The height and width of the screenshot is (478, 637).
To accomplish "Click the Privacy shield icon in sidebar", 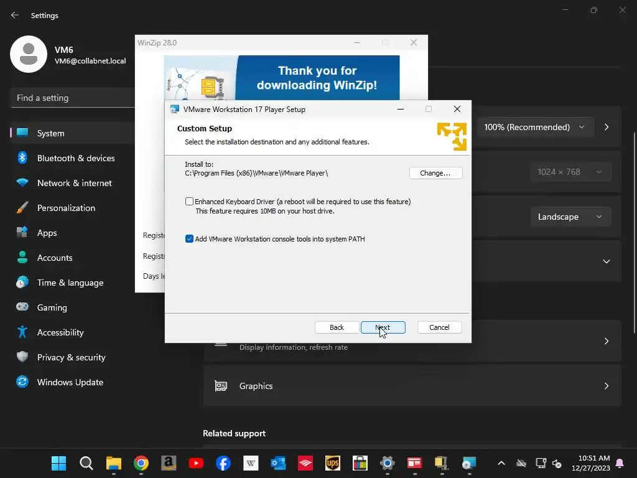I will (x=22, y=357).
